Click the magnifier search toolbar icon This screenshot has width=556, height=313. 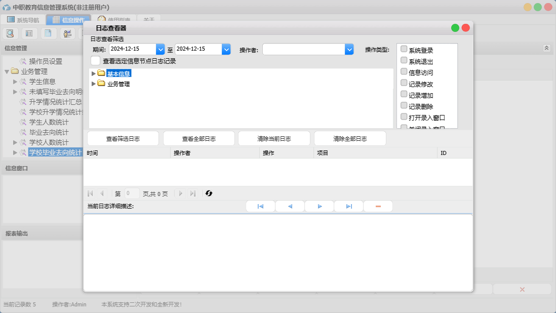[10, 33]
